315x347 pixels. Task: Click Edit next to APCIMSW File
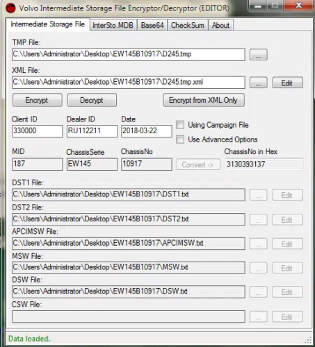coord(287,244)
